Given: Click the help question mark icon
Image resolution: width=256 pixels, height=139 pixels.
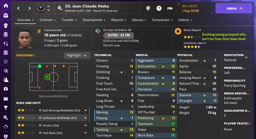Looking at the screenshot, I should point(159,8).
